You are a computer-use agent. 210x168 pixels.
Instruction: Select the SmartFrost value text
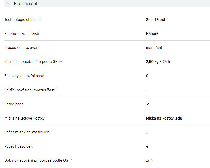pyautogui.click(x=155, y=20)
